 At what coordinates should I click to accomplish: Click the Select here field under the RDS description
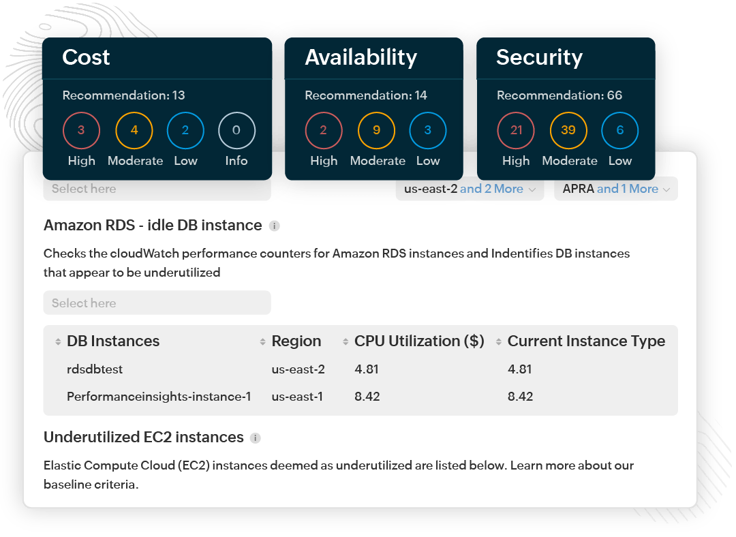pos(157,303)
